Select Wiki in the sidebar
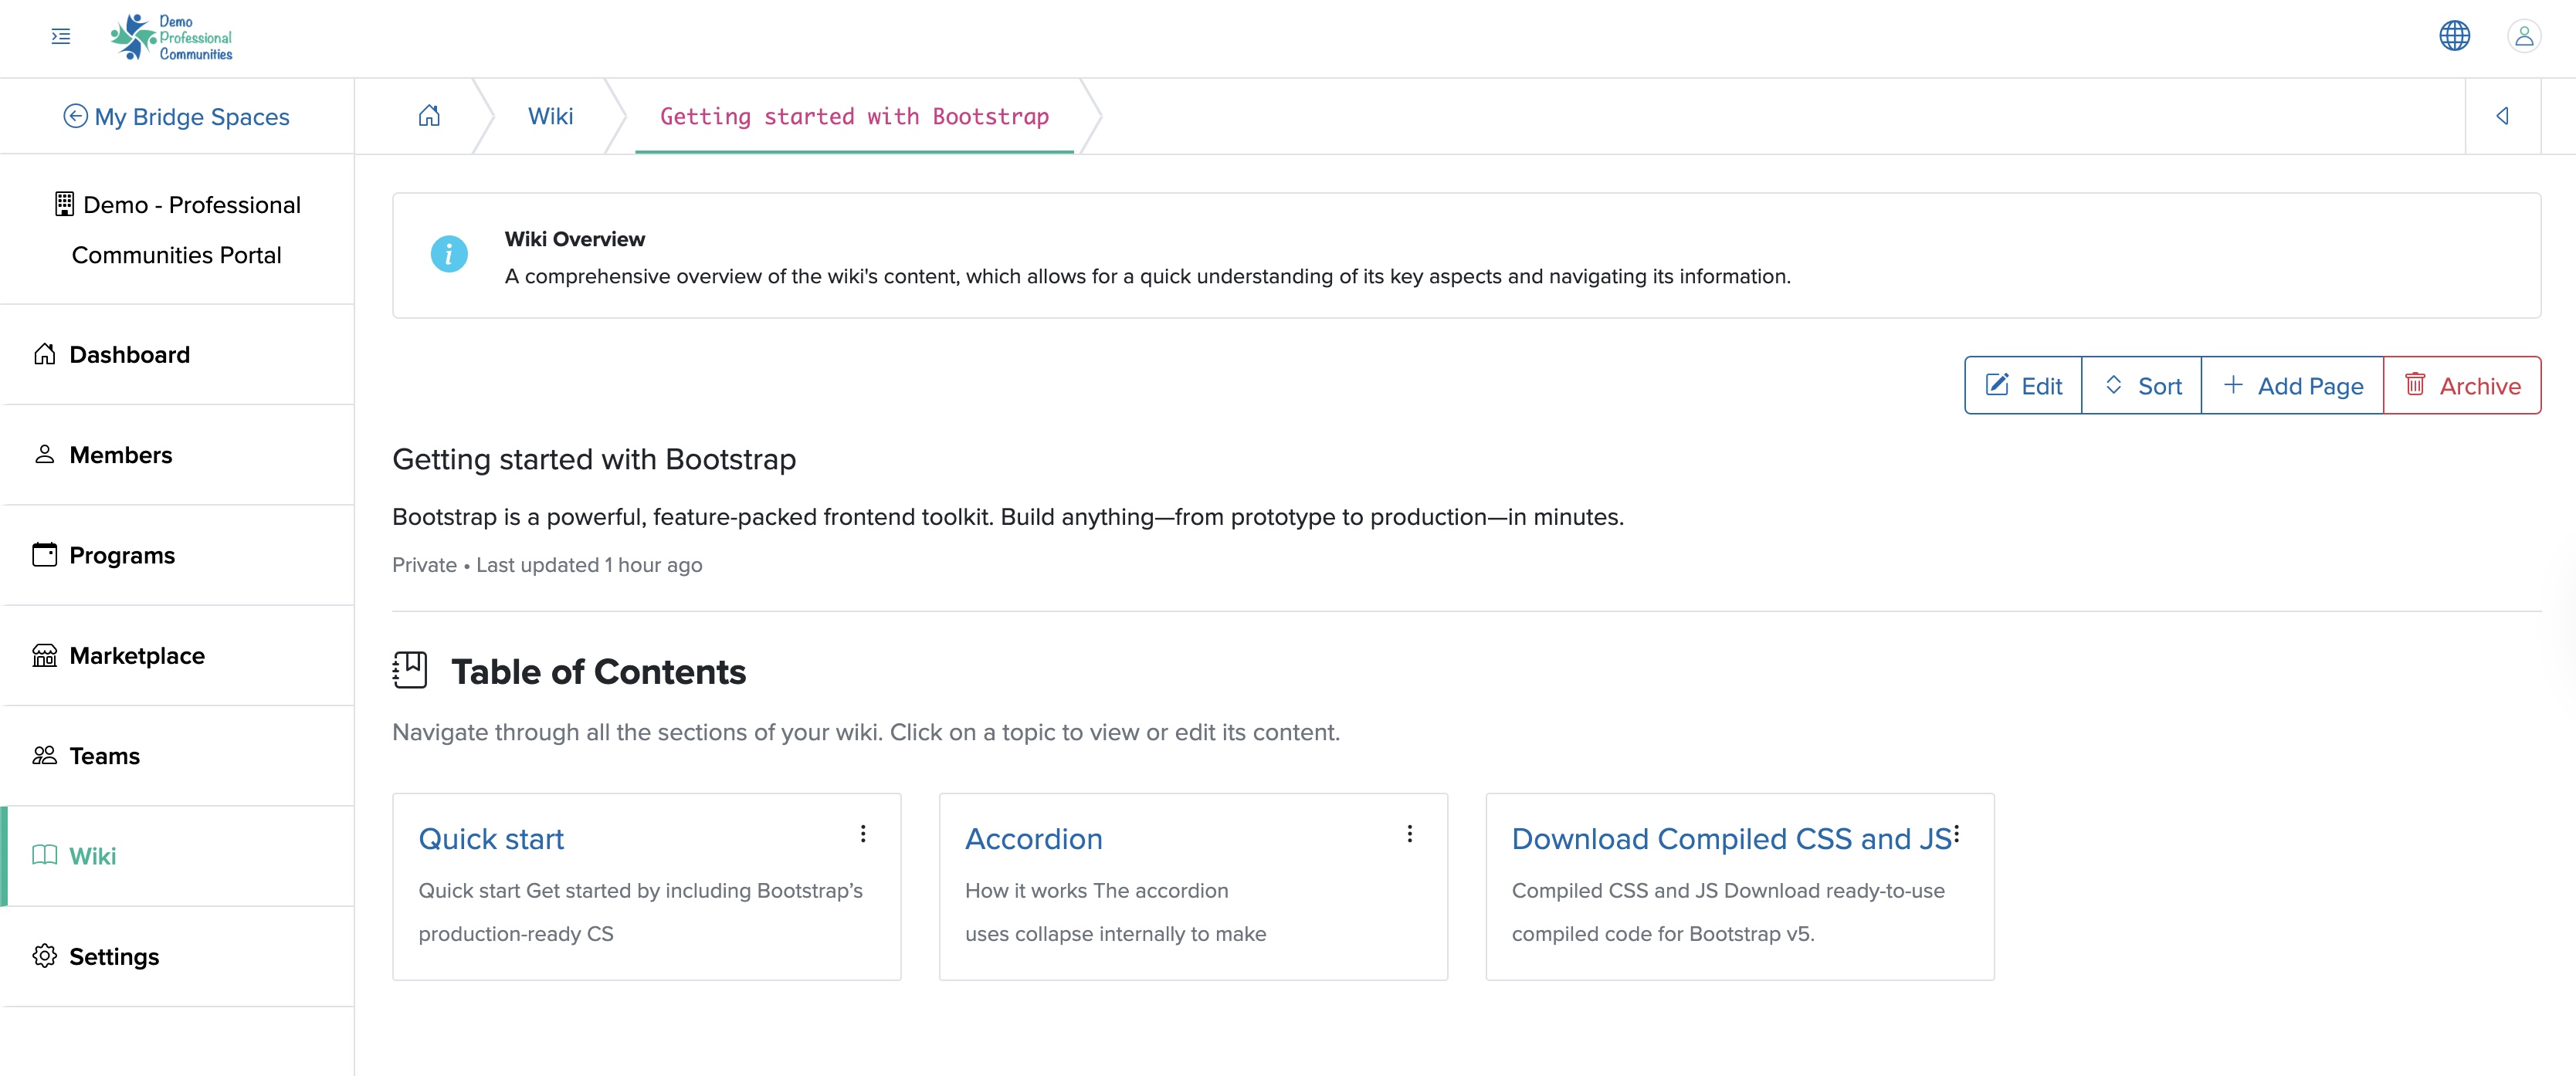 click(x=177, y=856)
